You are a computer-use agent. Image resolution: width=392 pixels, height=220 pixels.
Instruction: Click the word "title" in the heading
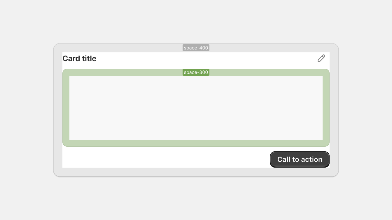(x=89, y=58)
